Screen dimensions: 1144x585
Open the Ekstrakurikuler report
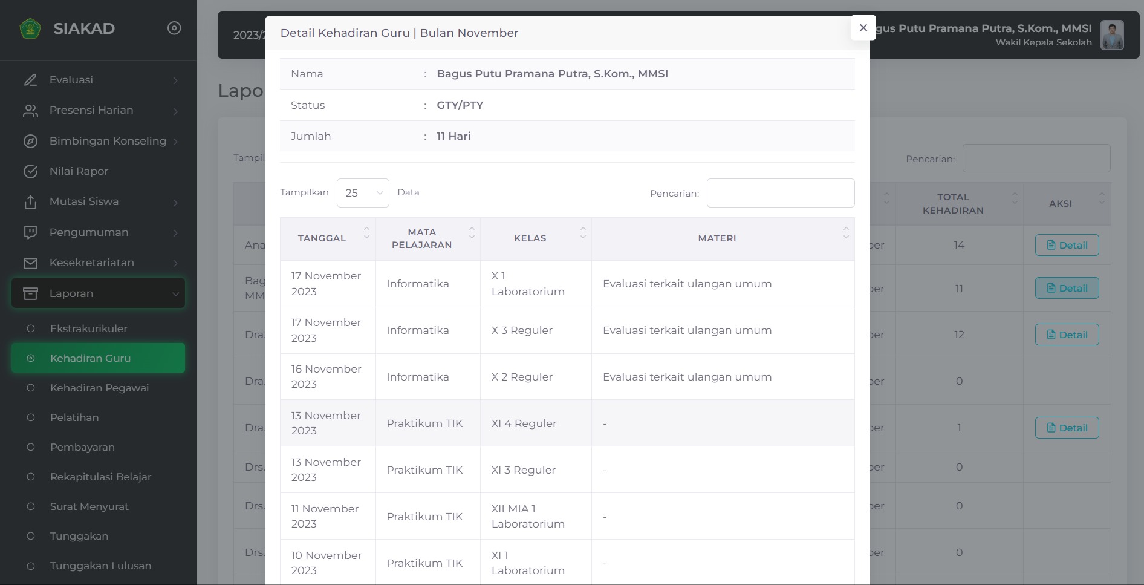pos(98,328)
